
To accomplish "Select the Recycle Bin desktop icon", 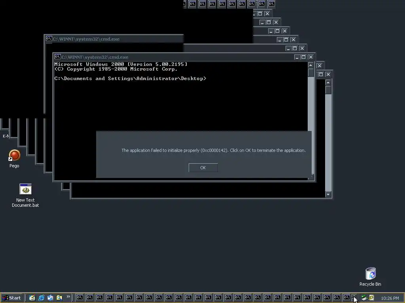I will point(370,277).
